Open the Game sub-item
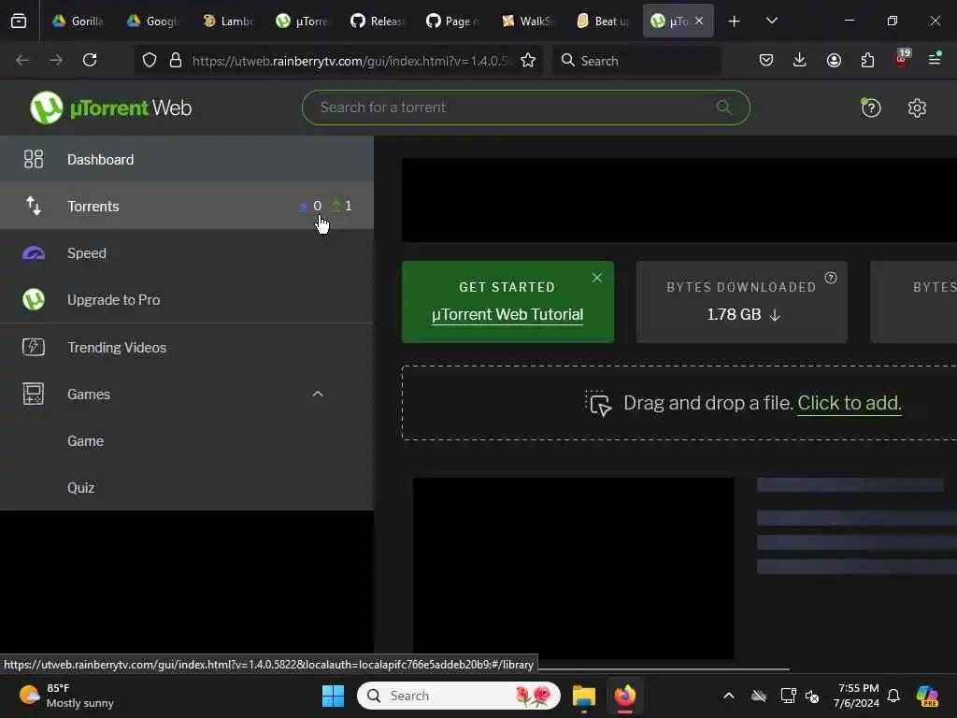Image resolution: width=957 pixels, height=718 pixels. click(85, 441)
